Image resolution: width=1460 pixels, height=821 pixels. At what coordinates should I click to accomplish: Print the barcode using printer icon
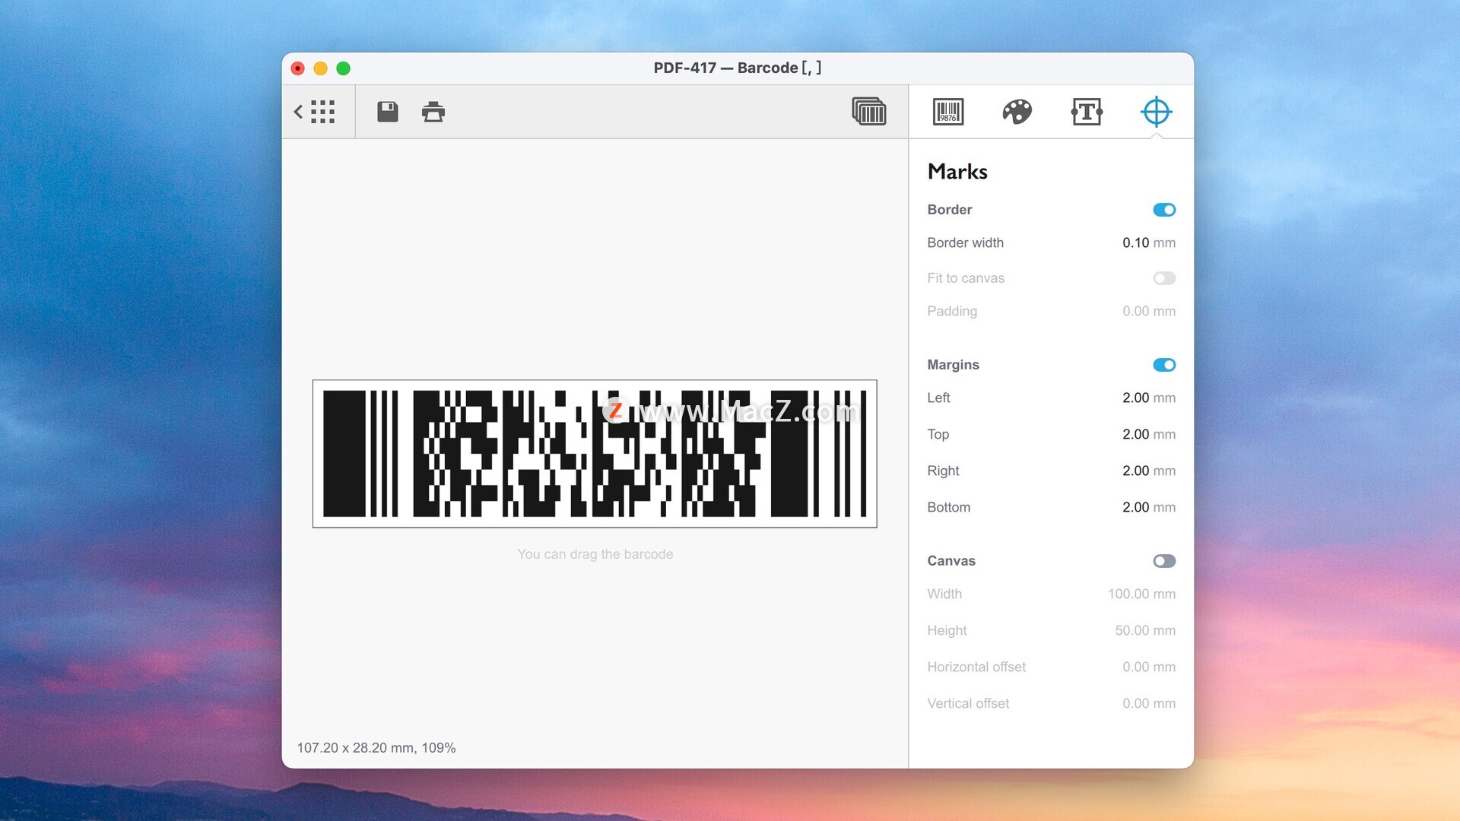pyautogui.click(x=433, y=112)
